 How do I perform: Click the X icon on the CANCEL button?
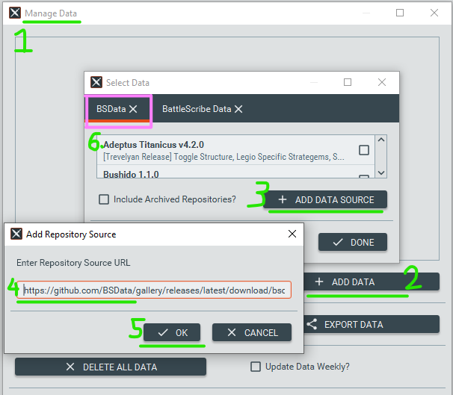click(232, 332)
